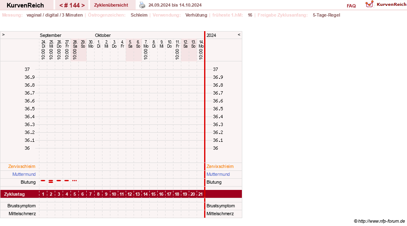Viewport: 407px width, 226px height.
Task: Click cycle day 10 in the Zyklustag row
Action: click(x=114, y=194)
